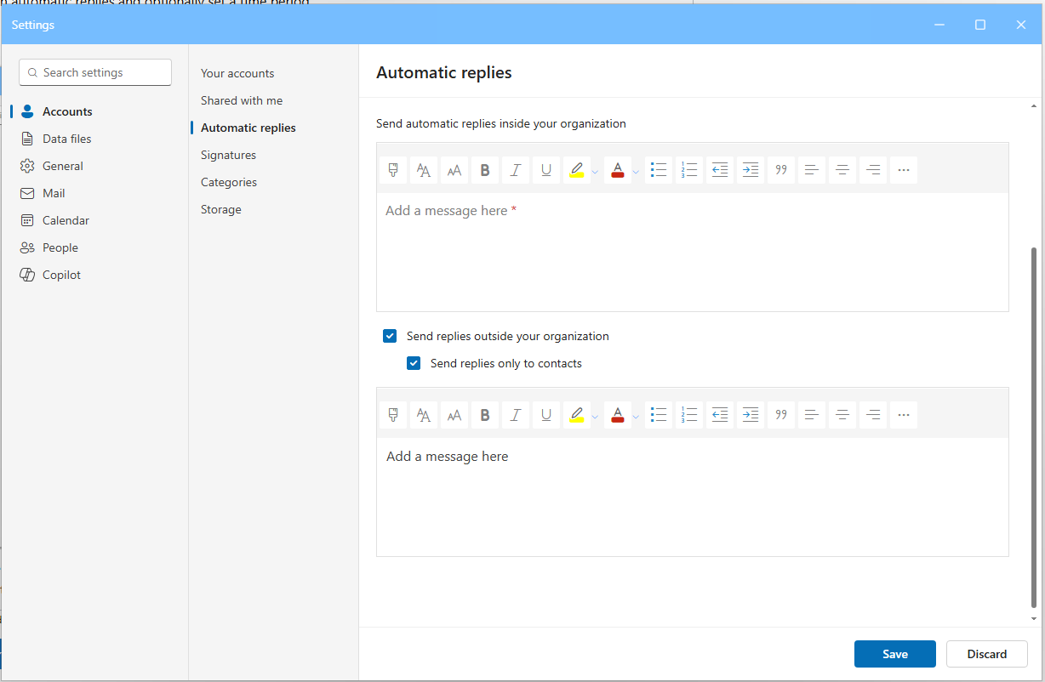Click the scrollbar down arrow
The height and width of the screenshot is (682, 1045).
tap(1034, 619)
